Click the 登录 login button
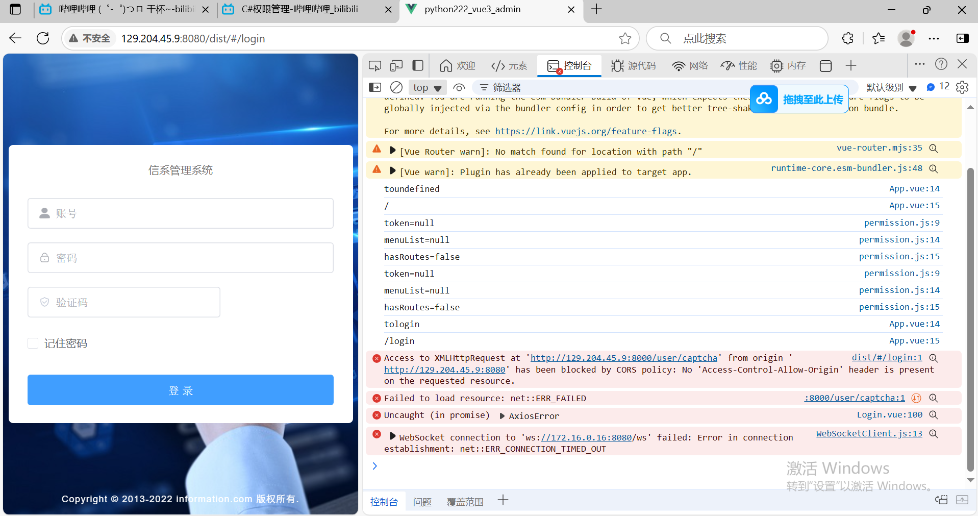 181,390
